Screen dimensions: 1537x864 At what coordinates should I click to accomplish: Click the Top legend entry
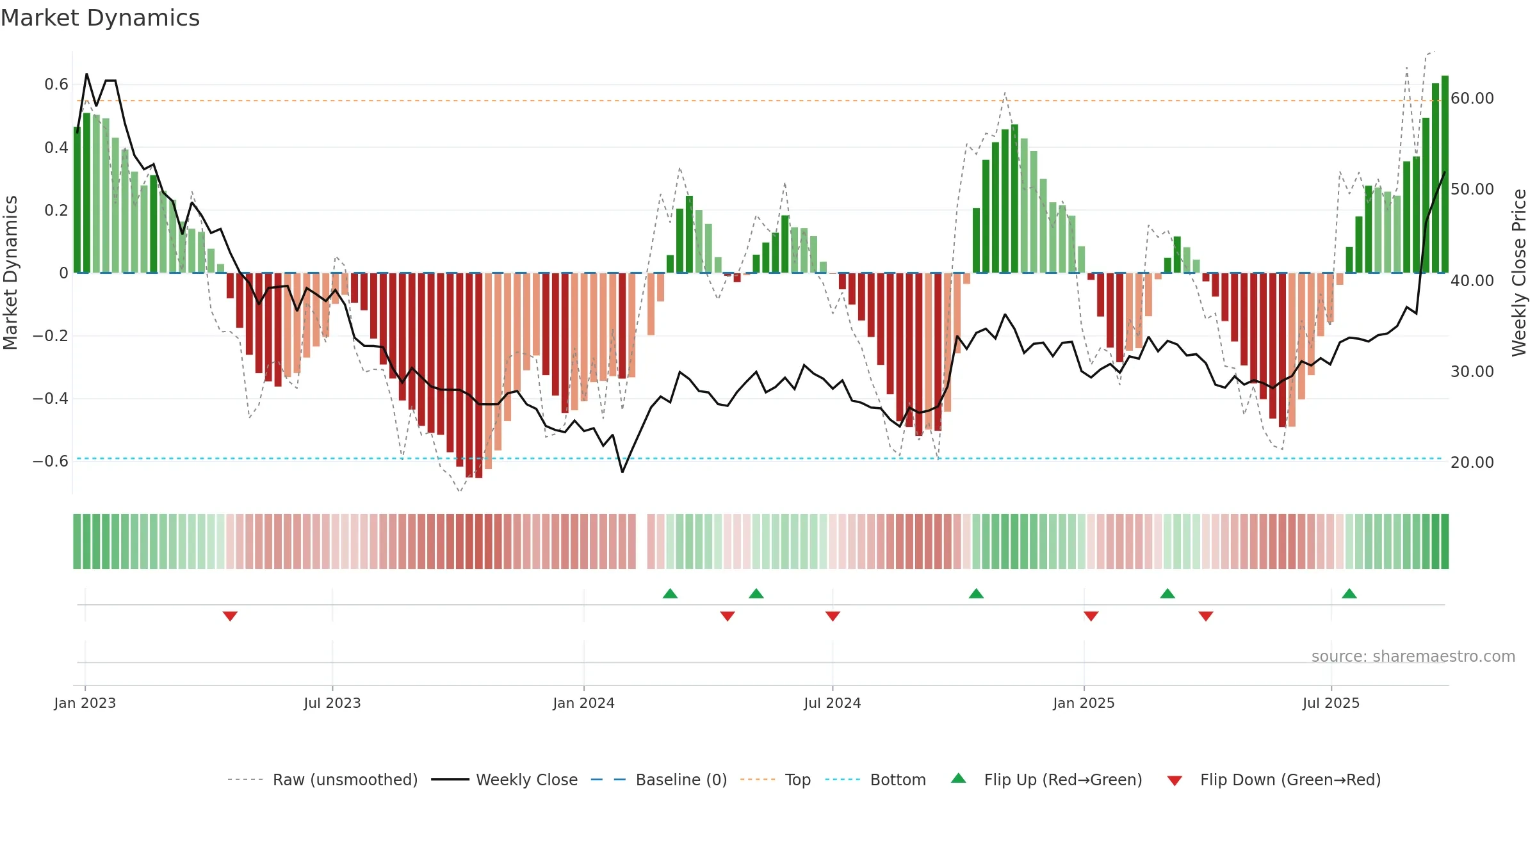coord(775,780)
